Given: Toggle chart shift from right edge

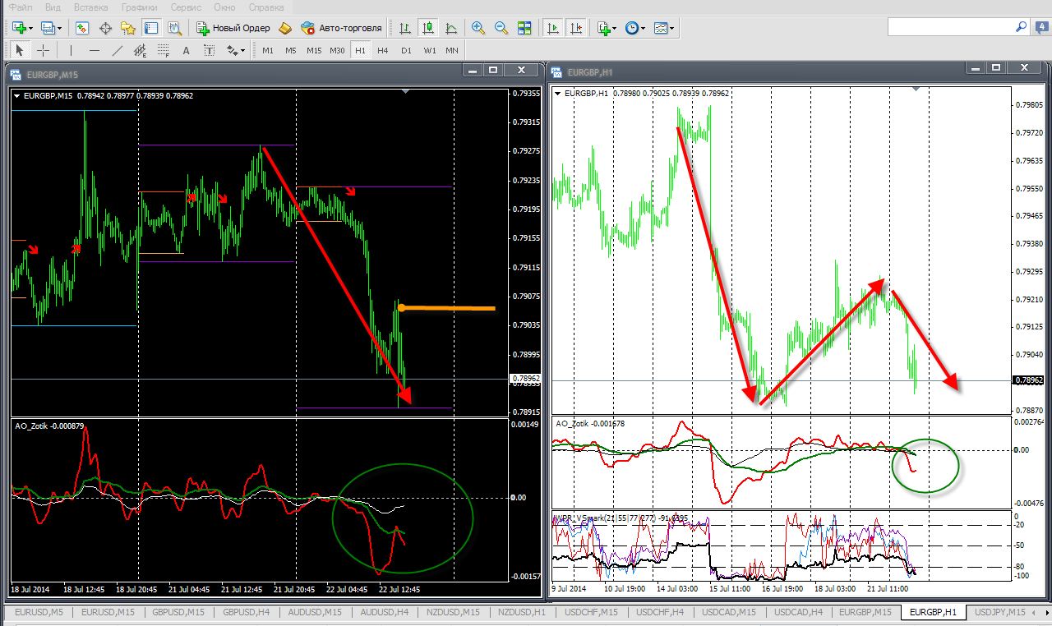Looking at the screenshot, I should tap(576, 28).
